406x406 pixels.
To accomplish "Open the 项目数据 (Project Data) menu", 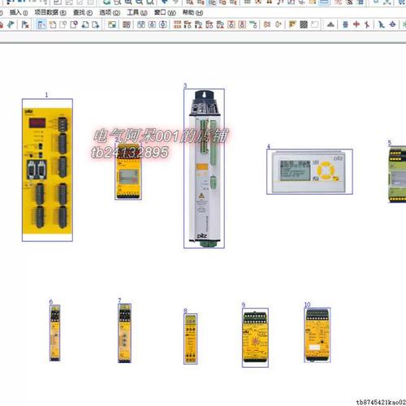I will [50, 12].
